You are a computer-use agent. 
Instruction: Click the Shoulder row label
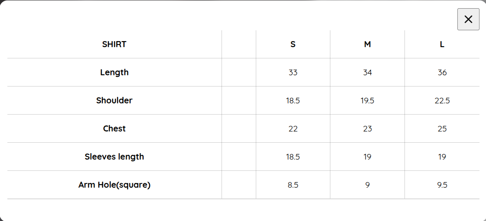(x=114, y=100)
